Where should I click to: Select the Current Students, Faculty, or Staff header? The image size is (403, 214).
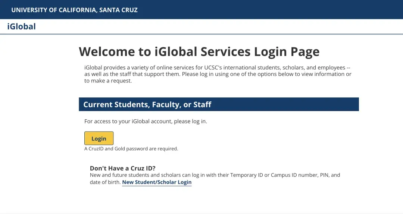[147, 104]
